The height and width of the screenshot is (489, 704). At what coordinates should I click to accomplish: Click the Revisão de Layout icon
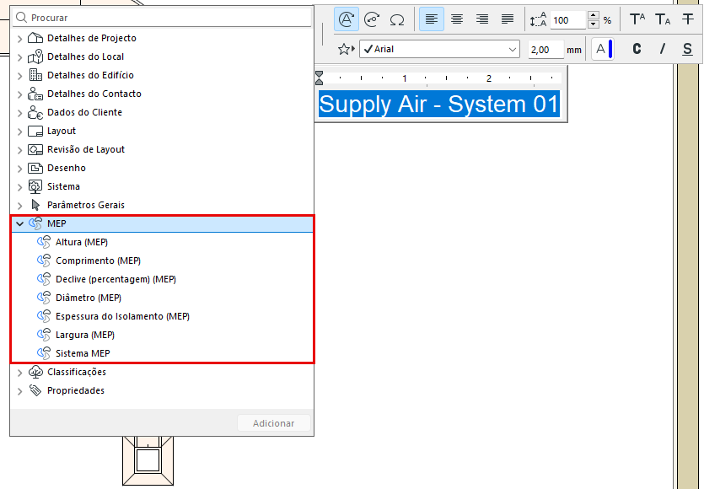pyautogui.click(x=35, y=149)
